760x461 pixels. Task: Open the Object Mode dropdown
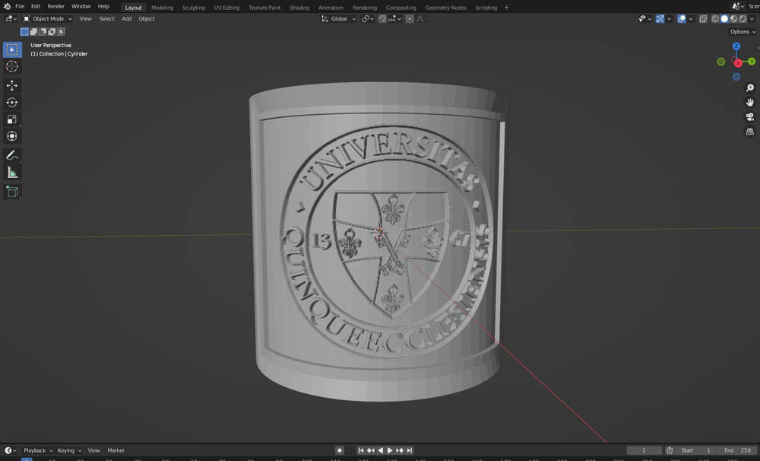[x=47, y=19]
